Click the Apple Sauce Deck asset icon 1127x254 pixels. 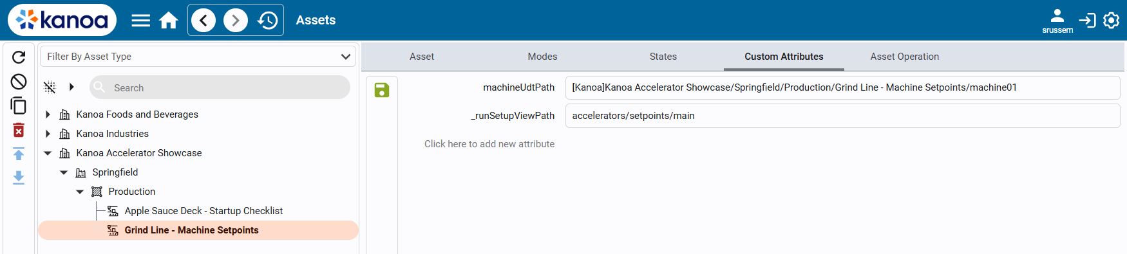113,211
